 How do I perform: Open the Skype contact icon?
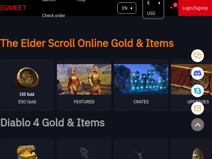[x=197, y=91]
